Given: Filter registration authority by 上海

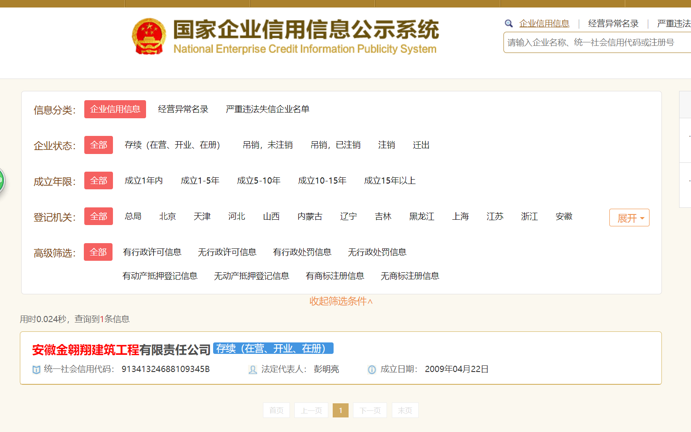Looking at the screenshot, I should coord(460,217).
